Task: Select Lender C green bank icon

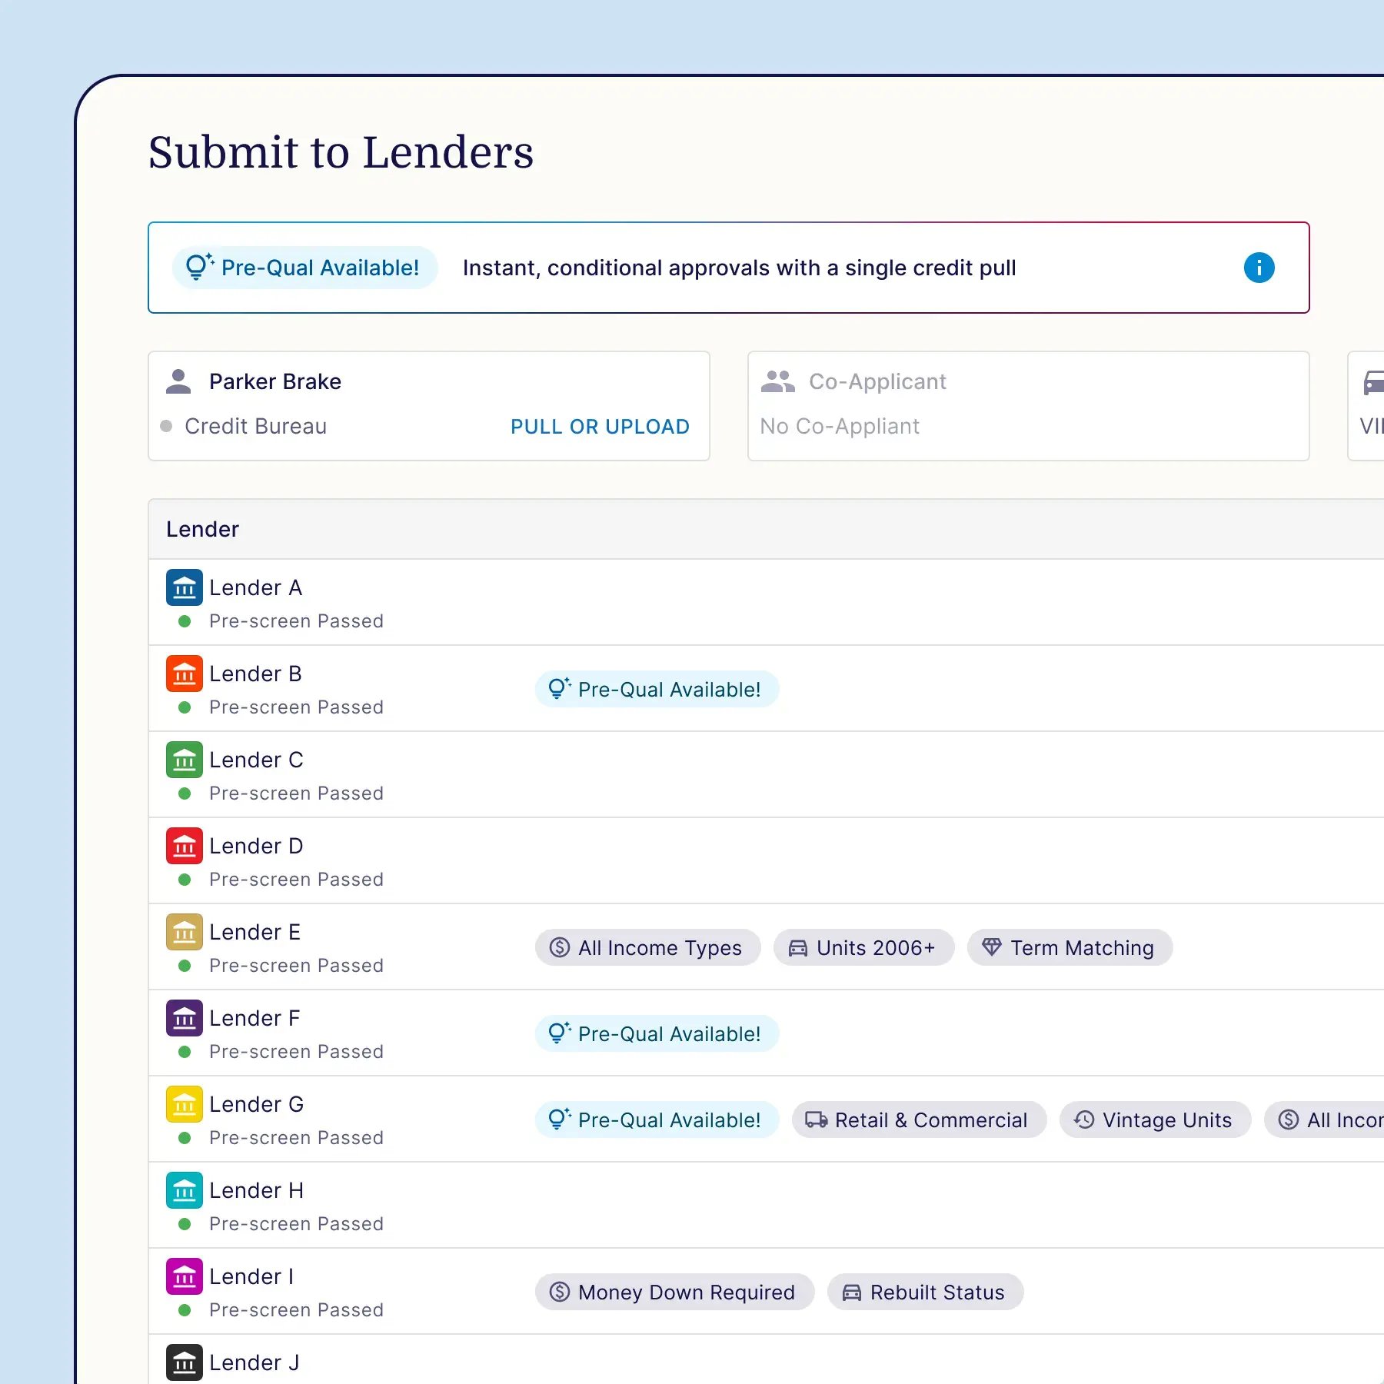Action: [185, 760]
